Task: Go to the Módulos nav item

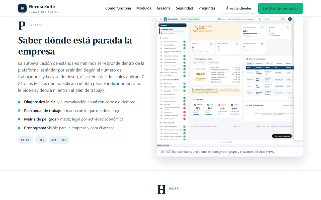Action: pos(144,8)
